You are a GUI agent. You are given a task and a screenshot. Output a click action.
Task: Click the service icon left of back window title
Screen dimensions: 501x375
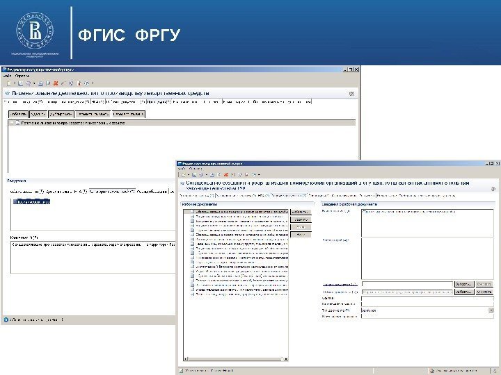(8, 94)
